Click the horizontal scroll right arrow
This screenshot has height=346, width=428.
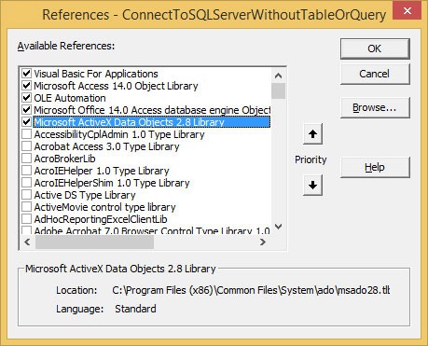[x=263, y=242]
